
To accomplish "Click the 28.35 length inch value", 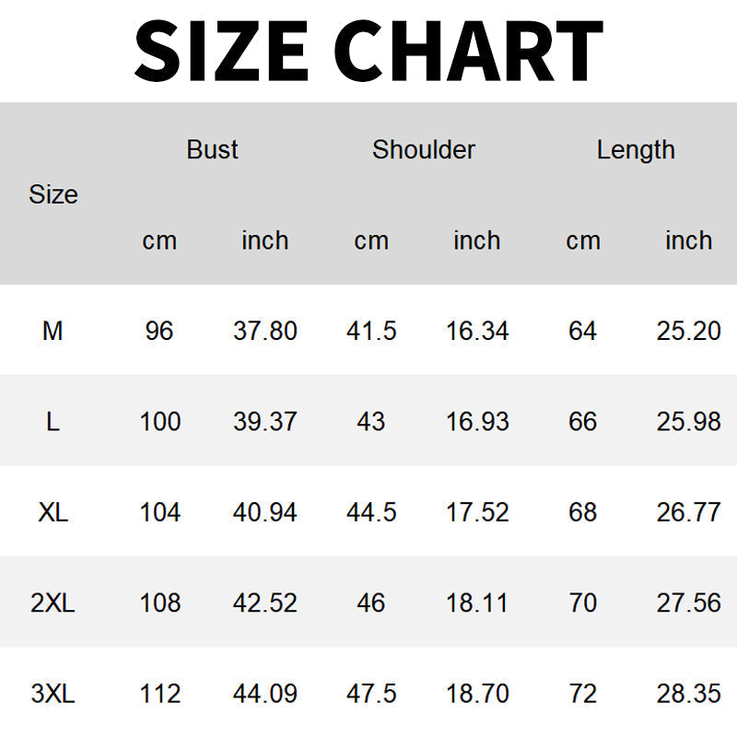I will pyautogui.click(x=689, y=694).
